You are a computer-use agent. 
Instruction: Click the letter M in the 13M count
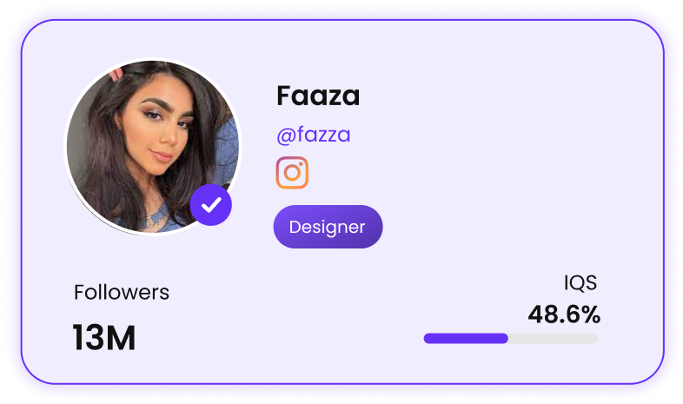tap(120, 337)
